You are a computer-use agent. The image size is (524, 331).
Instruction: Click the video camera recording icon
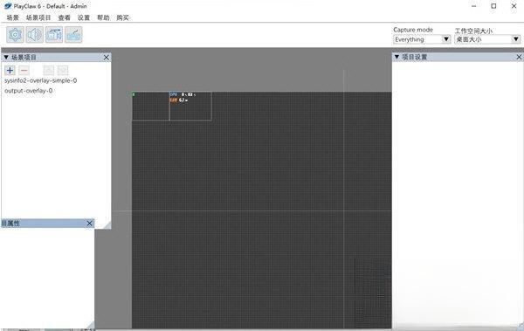tap(54, 35)
